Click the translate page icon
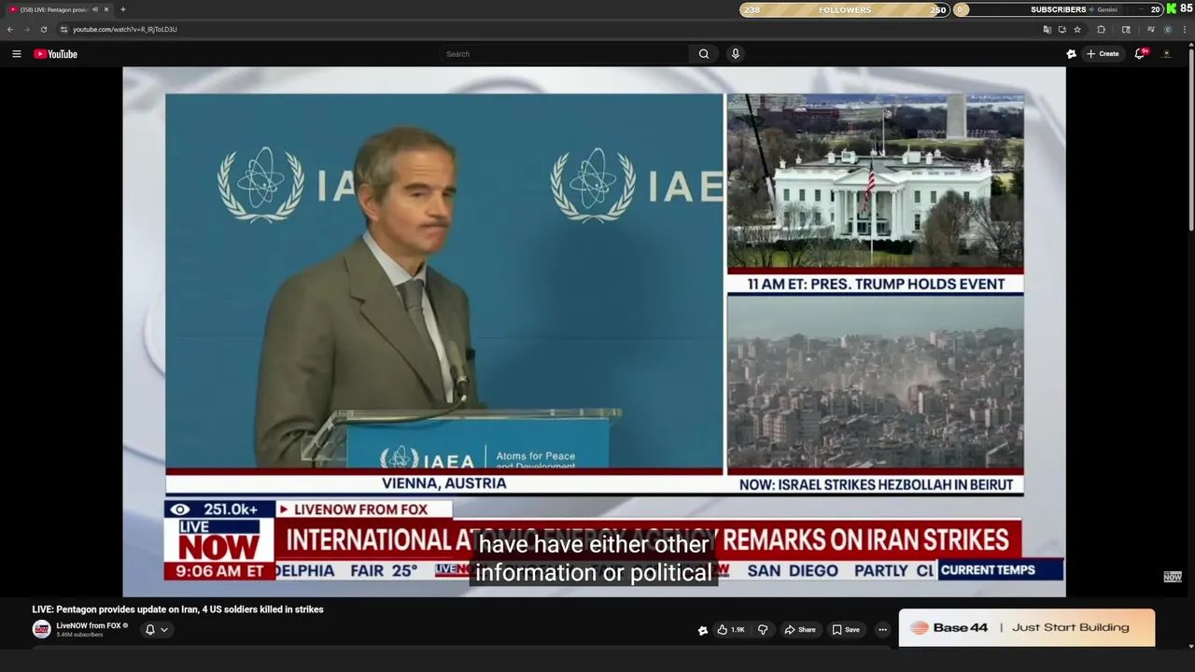1195x672 pixels. tap(1047, 29)
